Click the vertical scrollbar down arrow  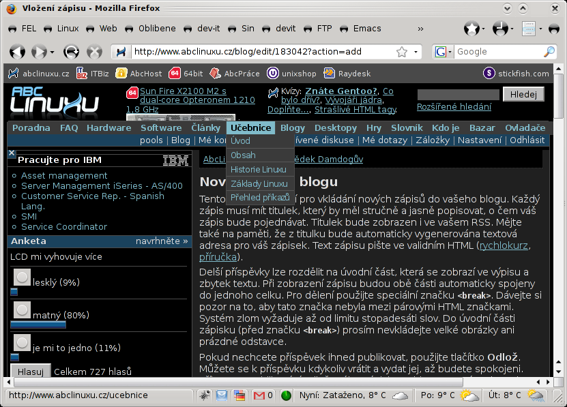coord(559,372)
